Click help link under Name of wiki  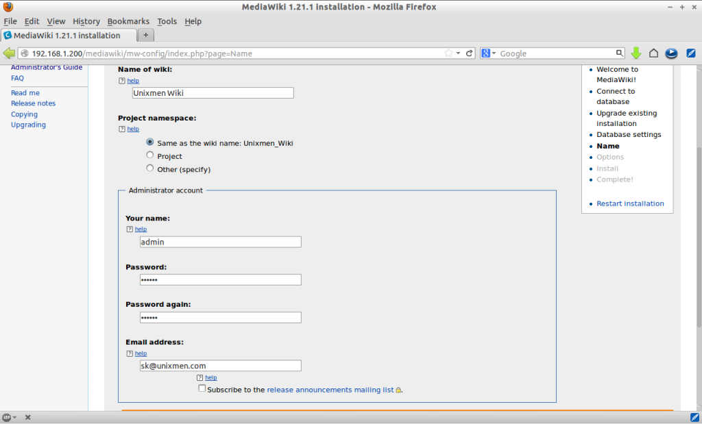[x=133, y=81]
